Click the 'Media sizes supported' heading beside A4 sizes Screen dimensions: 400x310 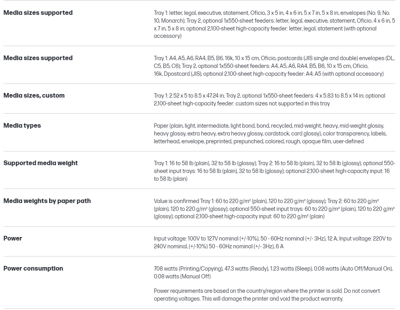point(38,58)
